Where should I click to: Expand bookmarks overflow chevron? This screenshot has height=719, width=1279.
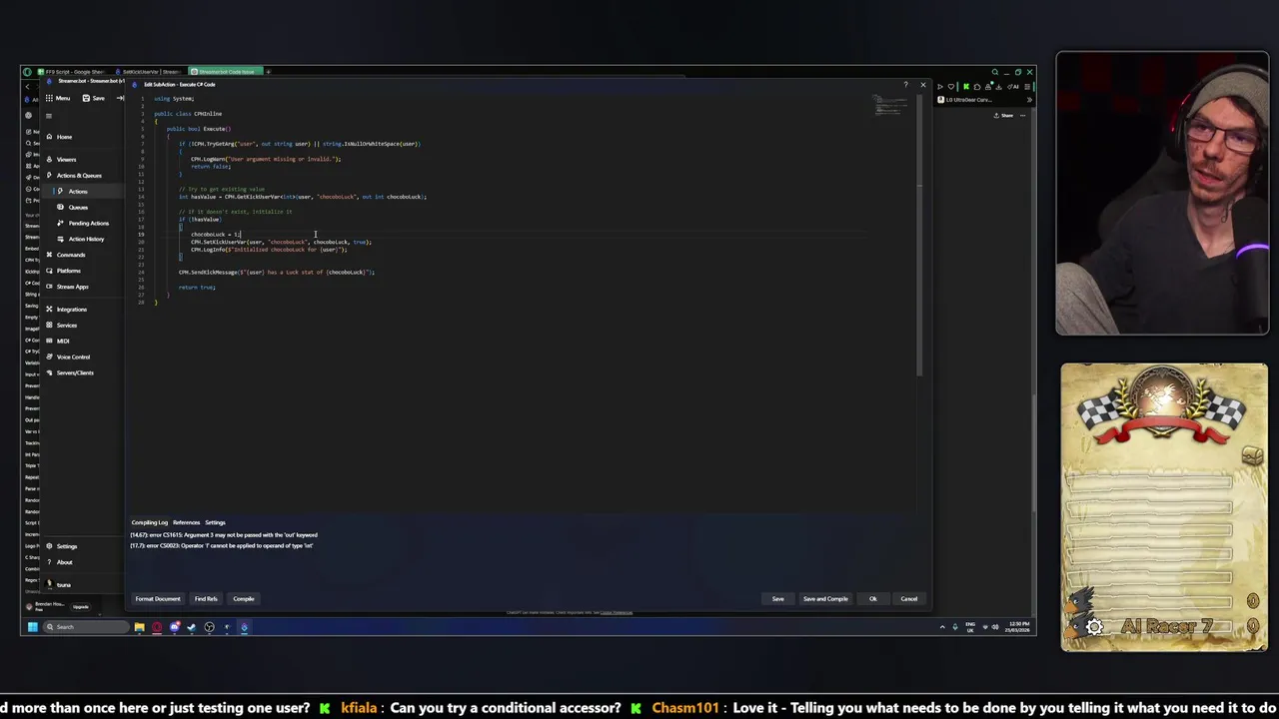[1029, 100]
